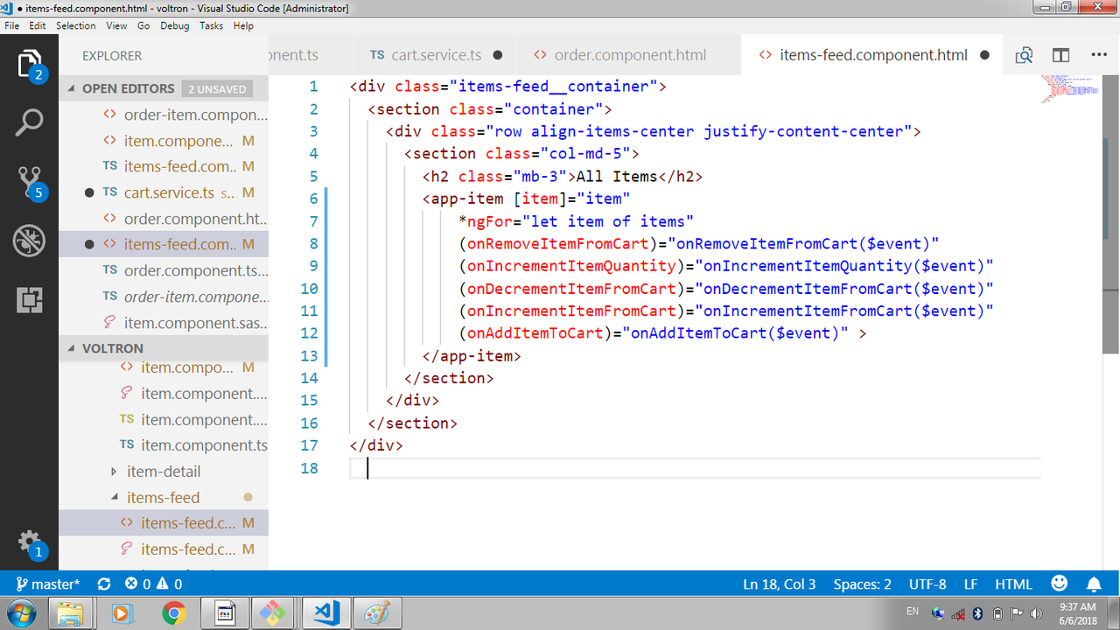Click the 2 UNSAVED badge
Image resolution: width=1120 pixels, height=630 pixels.
tap(218, 88)
